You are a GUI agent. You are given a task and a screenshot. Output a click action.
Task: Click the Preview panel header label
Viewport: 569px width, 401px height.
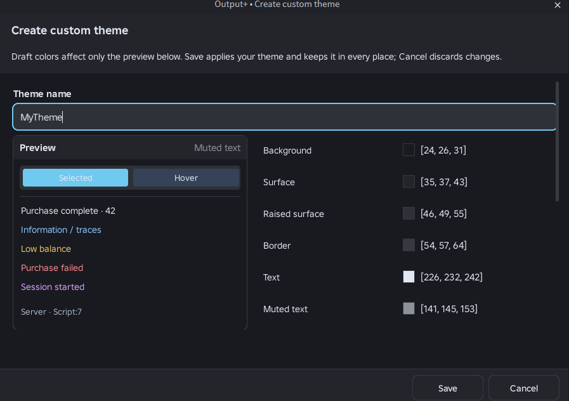click(37, 148)
